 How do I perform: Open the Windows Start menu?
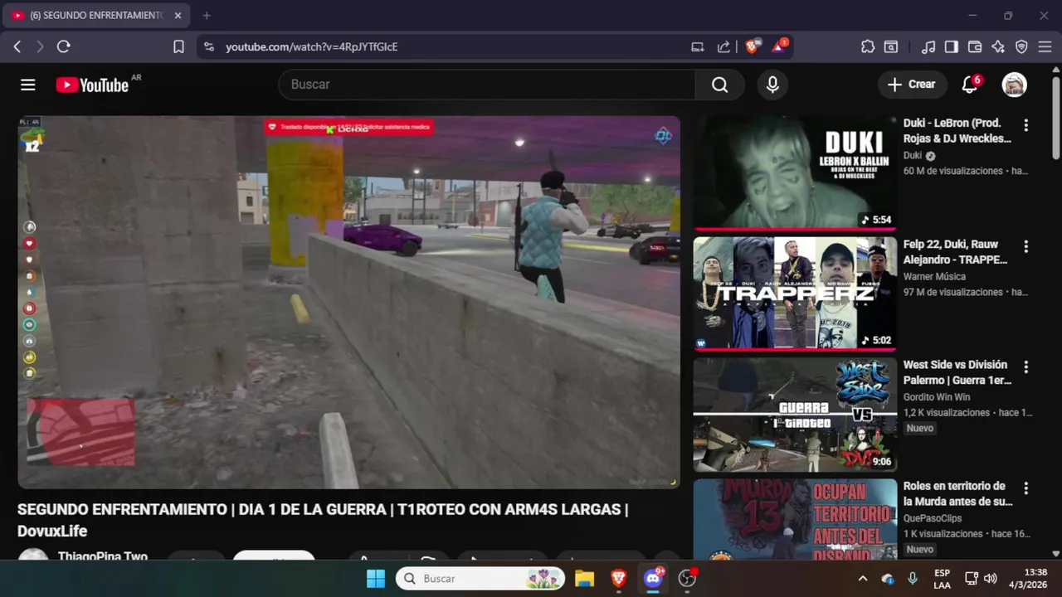click(x=375, y=578)
